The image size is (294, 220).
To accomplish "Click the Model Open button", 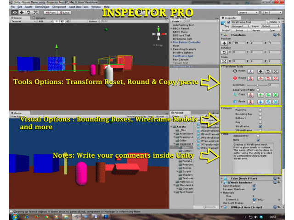I will pyautogui.click(x=272, y=30).
